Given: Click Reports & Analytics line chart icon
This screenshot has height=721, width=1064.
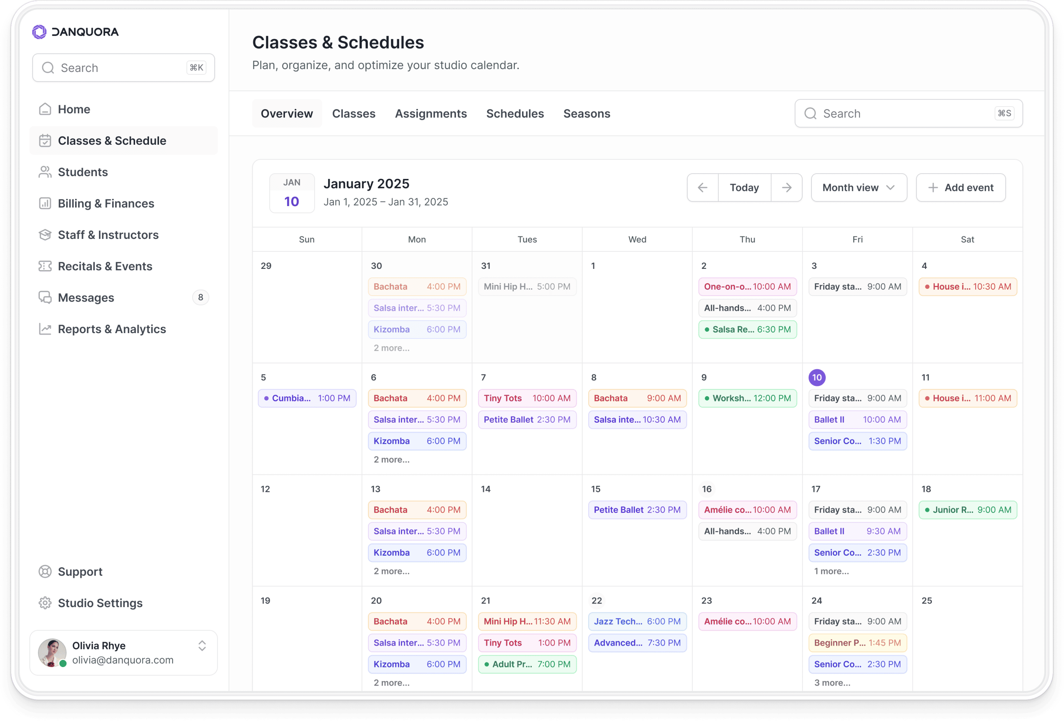Looking at the screenshot, I should (45, 329).
